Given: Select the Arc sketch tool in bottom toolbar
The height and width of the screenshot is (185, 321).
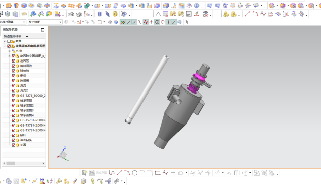Looking at the screenshot, I should [127, 173].
